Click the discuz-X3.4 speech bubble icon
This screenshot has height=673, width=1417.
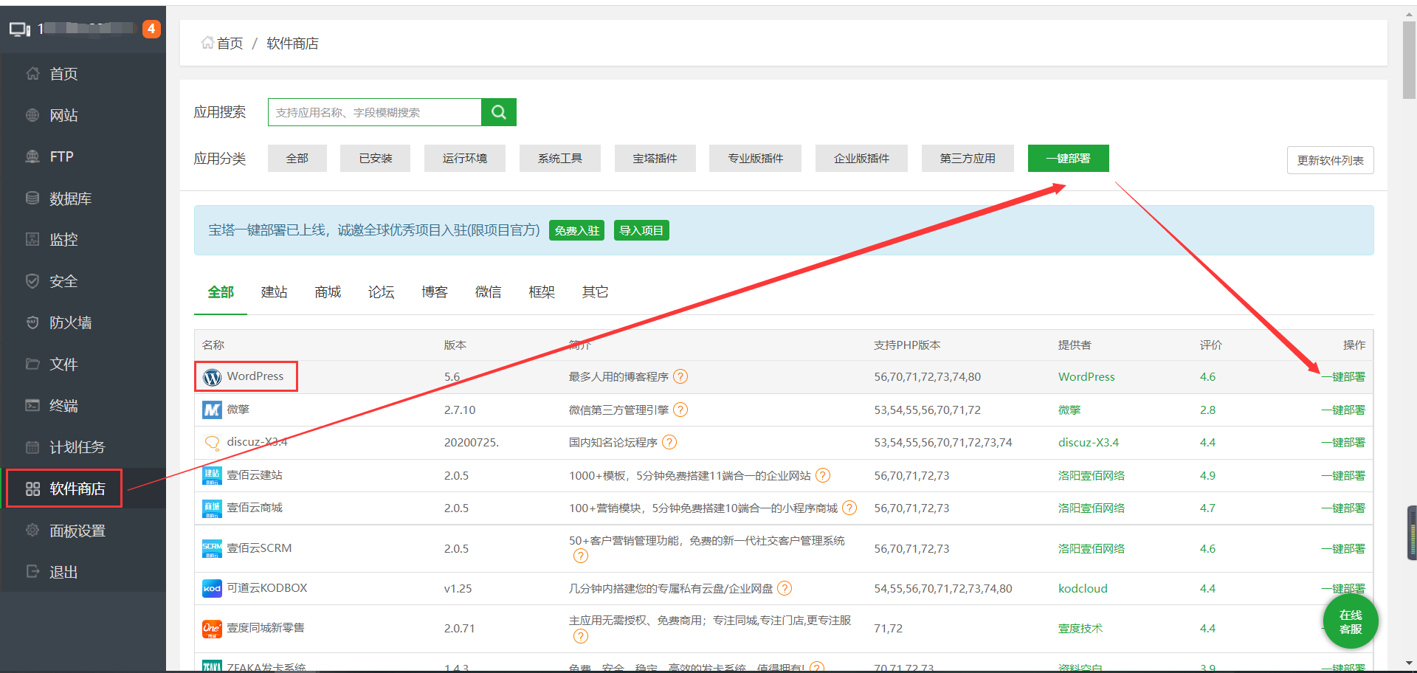pos(213,443)
